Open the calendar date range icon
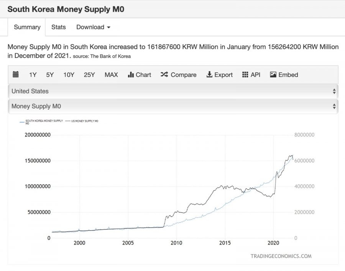The width and height of the screenshot is (345, 271). (x=16, y=74)
